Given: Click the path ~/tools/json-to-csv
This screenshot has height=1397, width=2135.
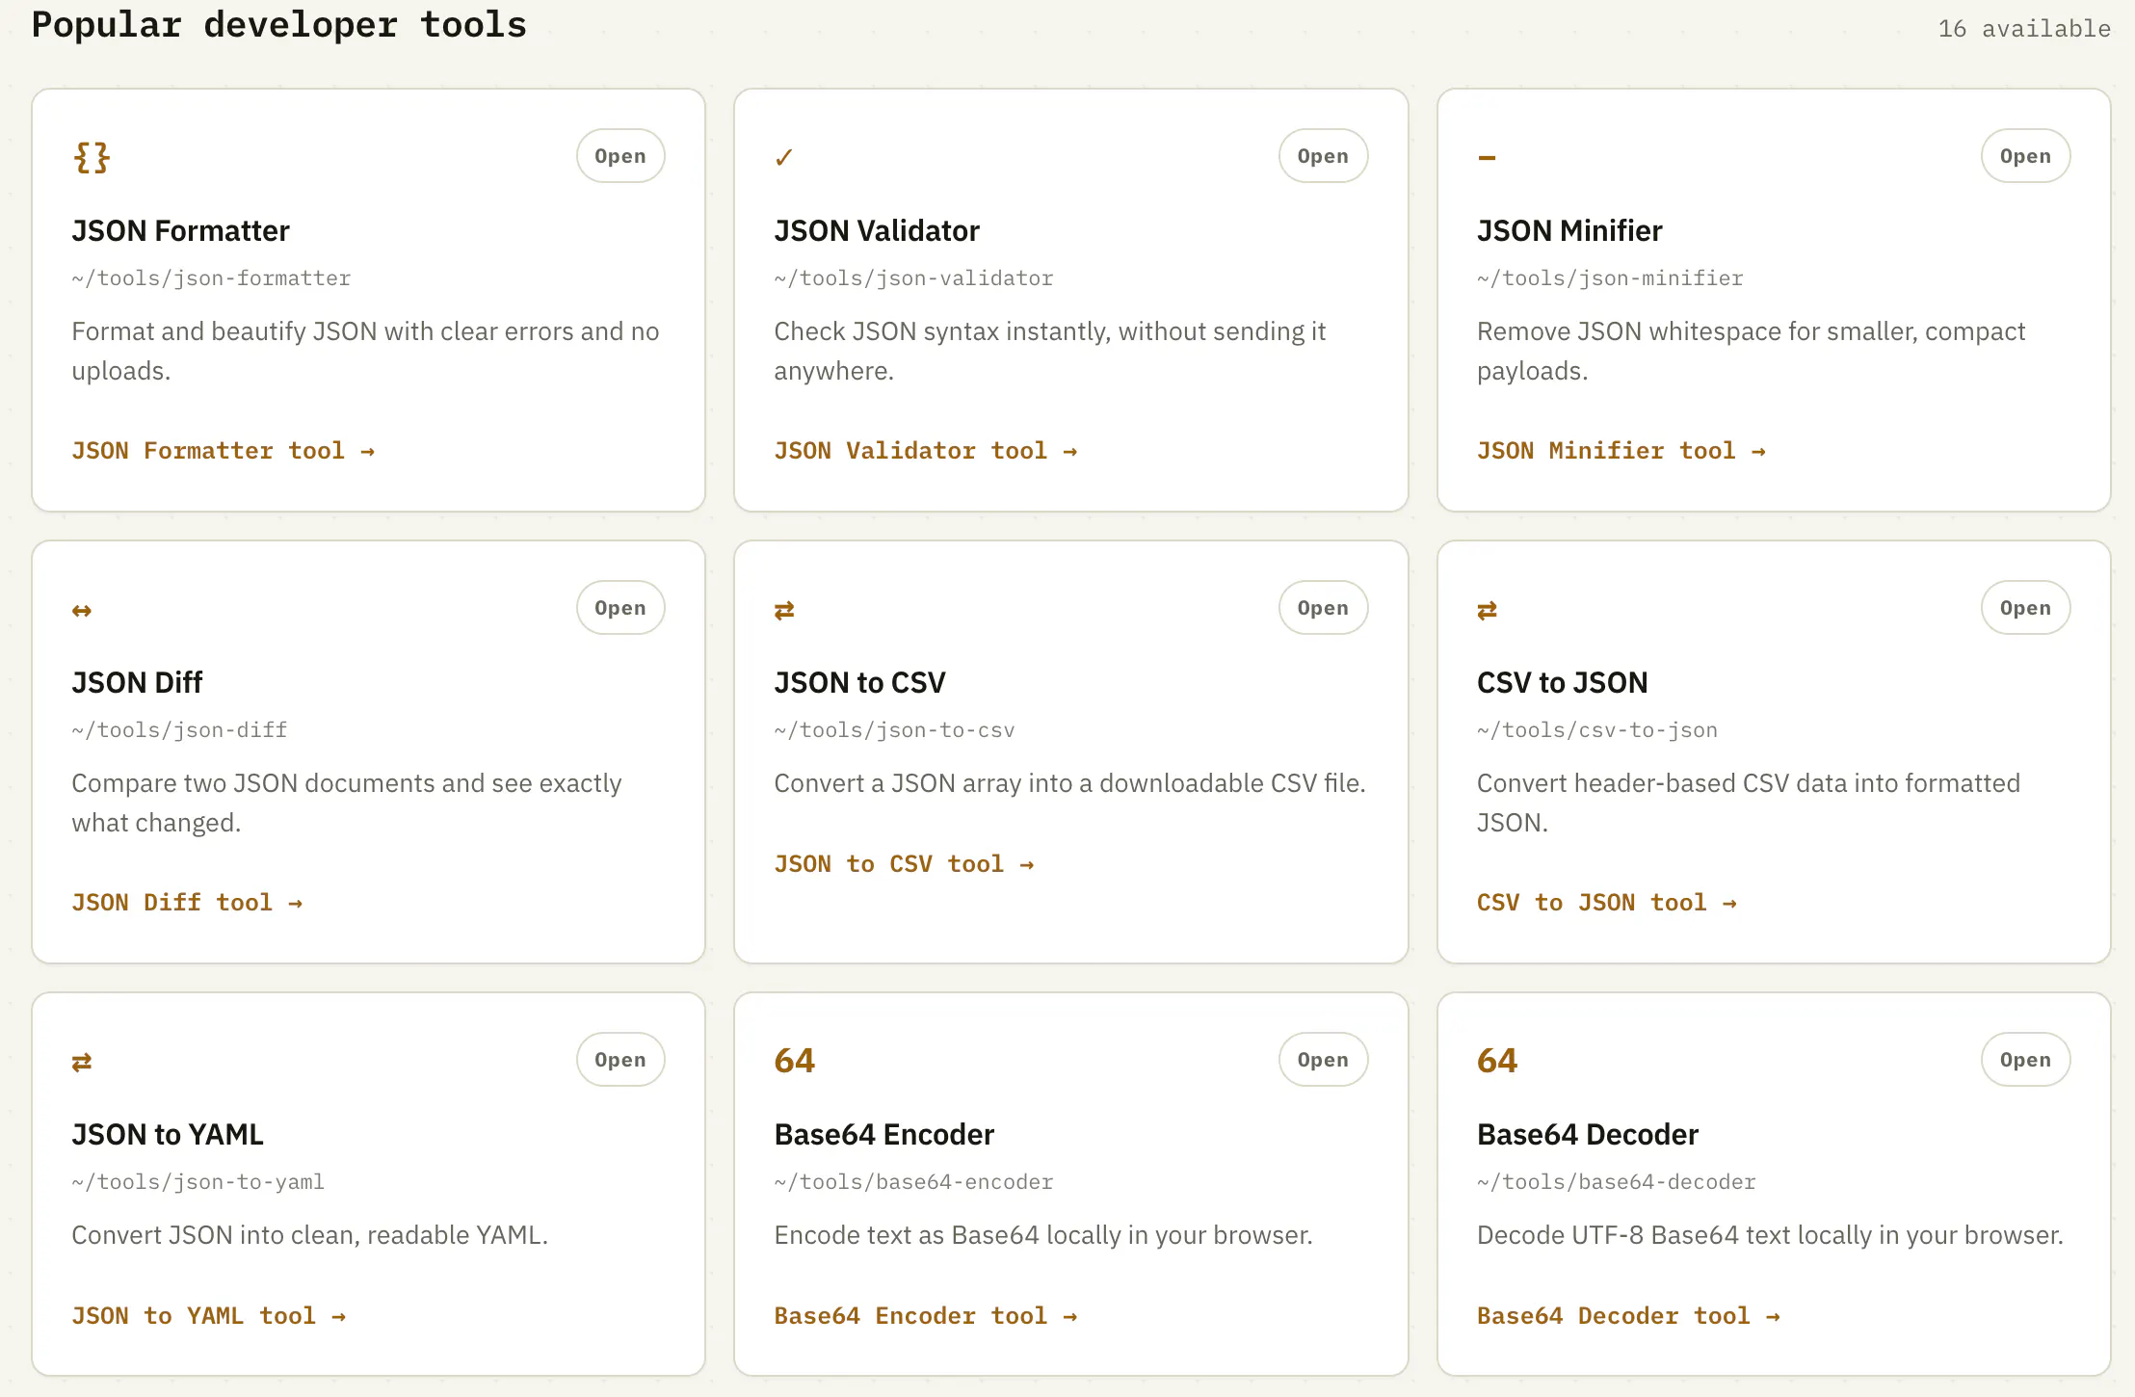Looking at the screenshot, I should pyautogui.click(x=894, y=730).
